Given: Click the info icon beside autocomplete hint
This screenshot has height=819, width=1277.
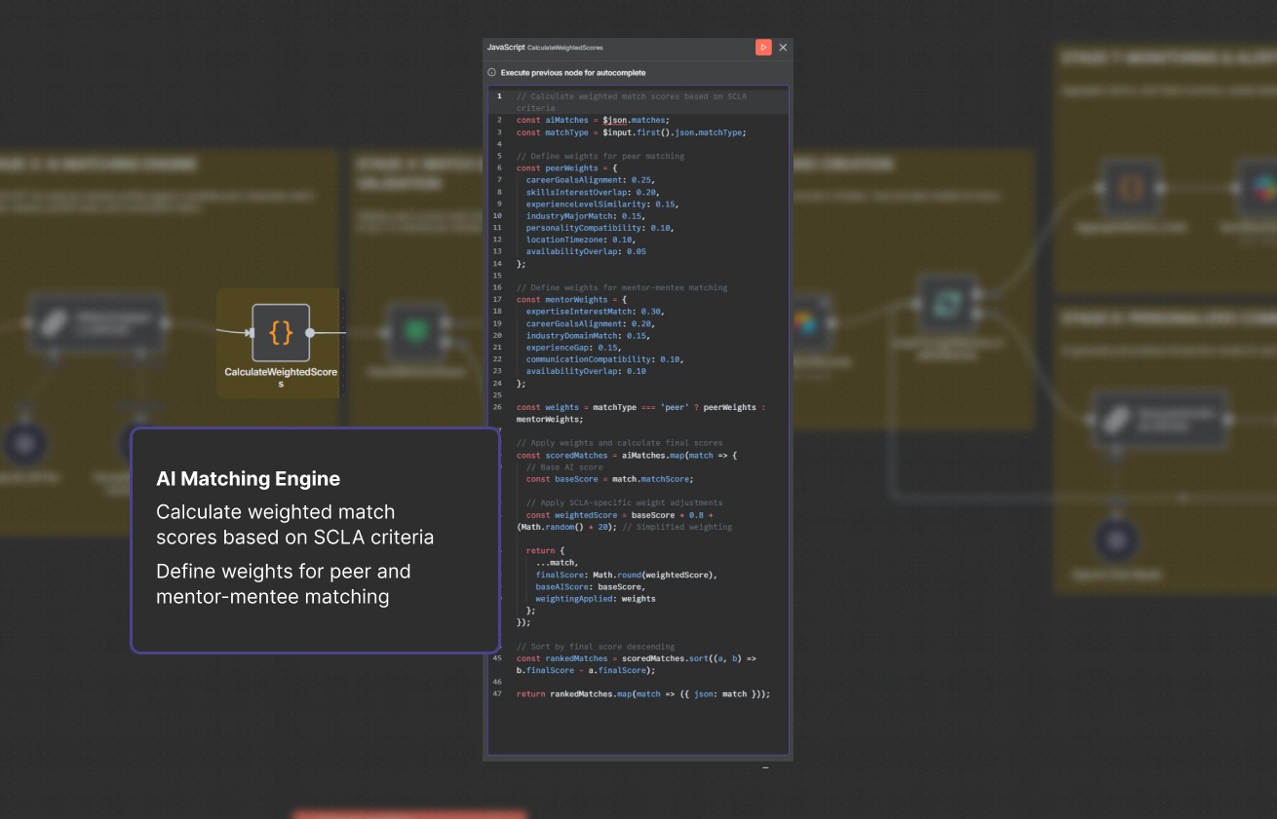Looking at the screenshot, I should tap(492, 73).
